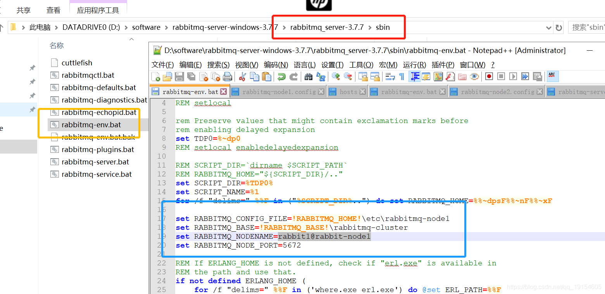Screen dimensions: 605x294
Task: Save the recorded macro icon
Action: click(537, 77)
